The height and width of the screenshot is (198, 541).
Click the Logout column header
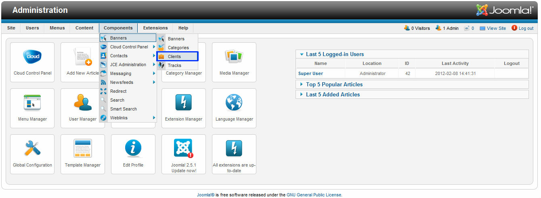tap(512, 63)
